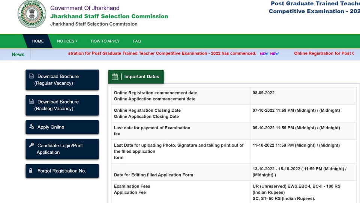Click the document icon on Regular Vacancy brochure
The height and width of the screenshot is (203, 360).
pyautogui.click(x=31, y=76)
